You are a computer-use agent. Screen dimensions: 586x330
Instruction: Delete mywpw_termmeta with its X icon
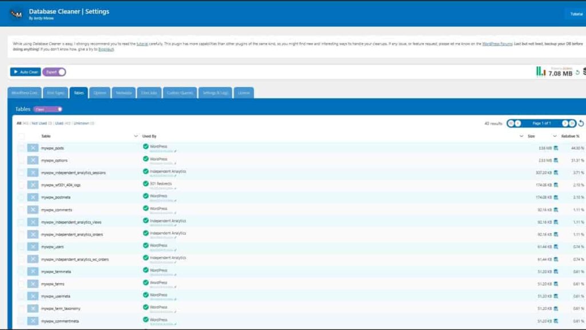coord(33,272)
